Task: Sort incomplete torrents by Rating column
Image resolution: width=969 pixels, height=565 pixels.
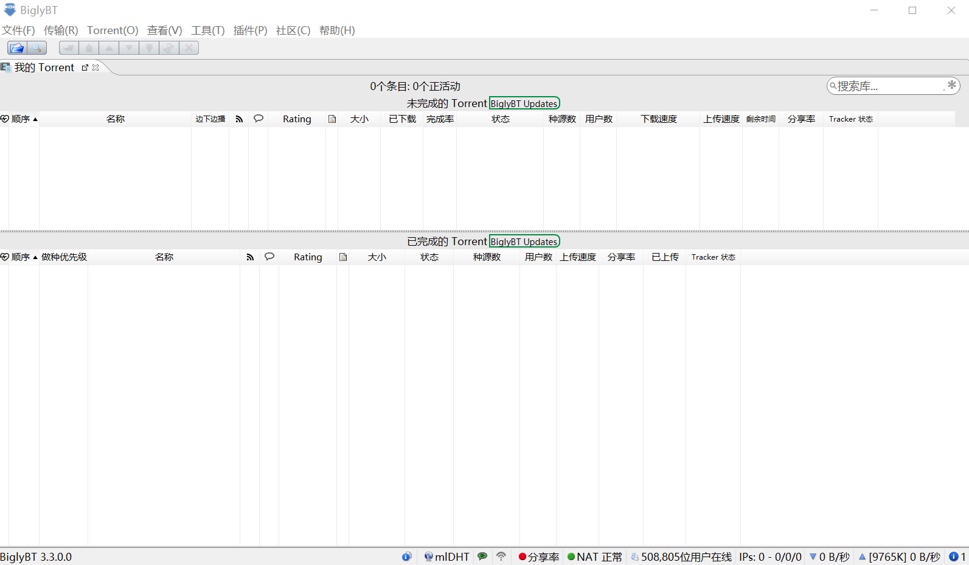Action: point(297,119)
